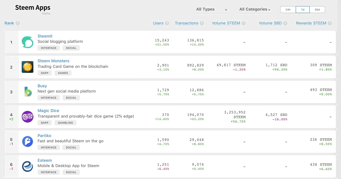Click the Partiko app logo icon

click(28, 141)
